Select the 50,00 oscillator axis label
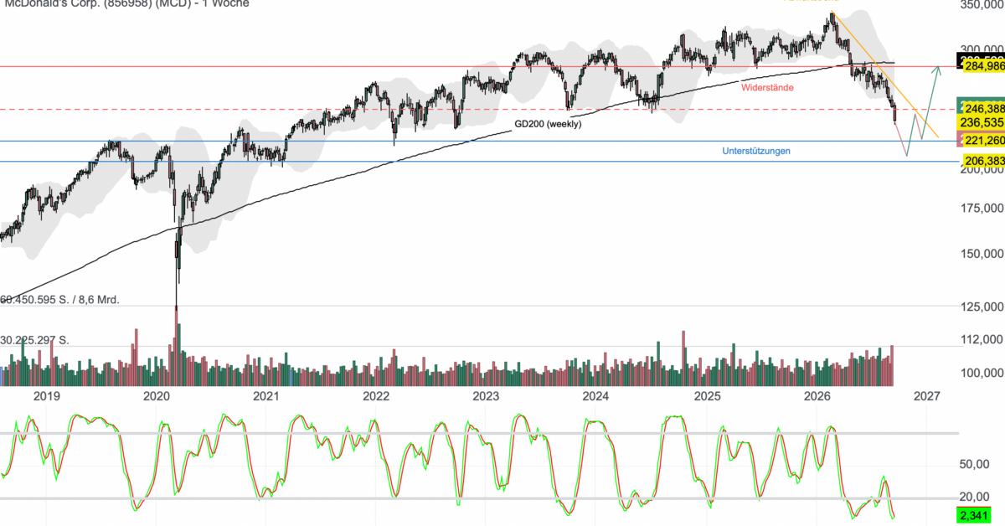1005x526 pixels. [x=976, y=463]
